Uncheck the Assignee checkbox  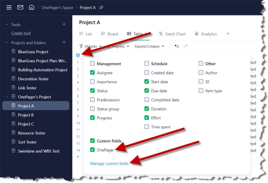92,73
